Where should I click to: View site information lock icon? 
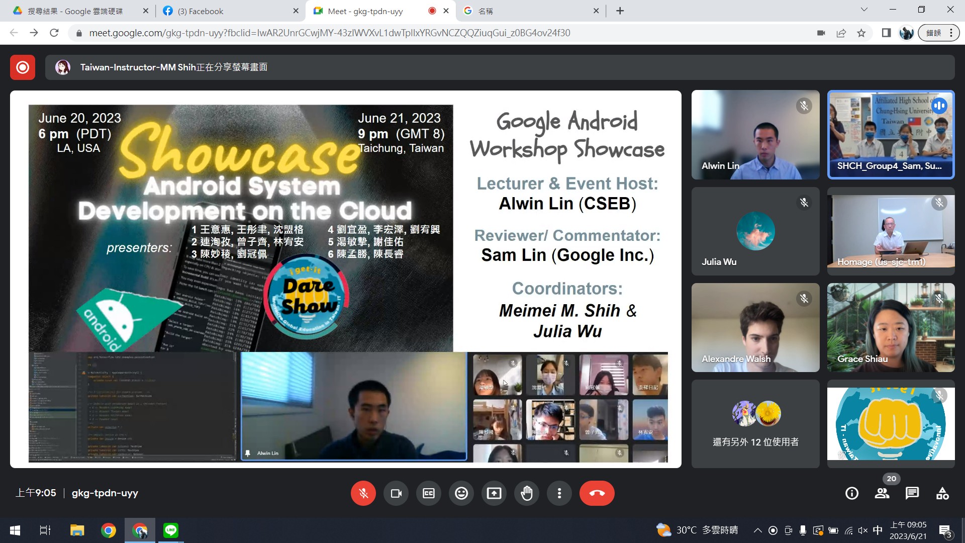click(x=79, y=33)
